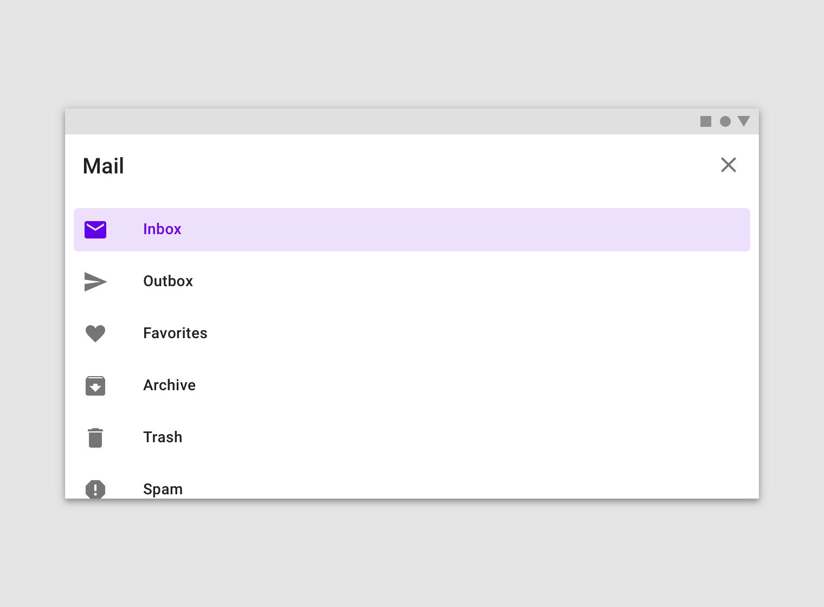Click the Mail drawer title
This screenshot has width=824, height=607.
103,166
